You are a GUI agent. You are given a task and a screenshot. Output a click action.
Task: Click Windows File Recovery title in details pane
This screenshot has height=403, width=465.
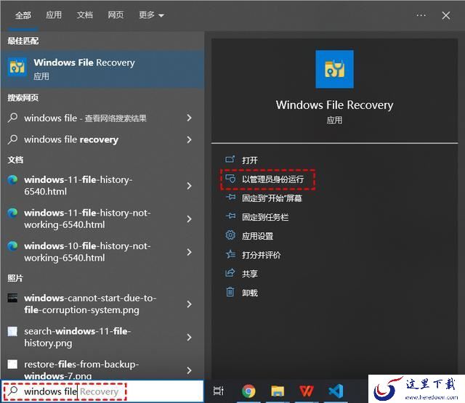334,105
